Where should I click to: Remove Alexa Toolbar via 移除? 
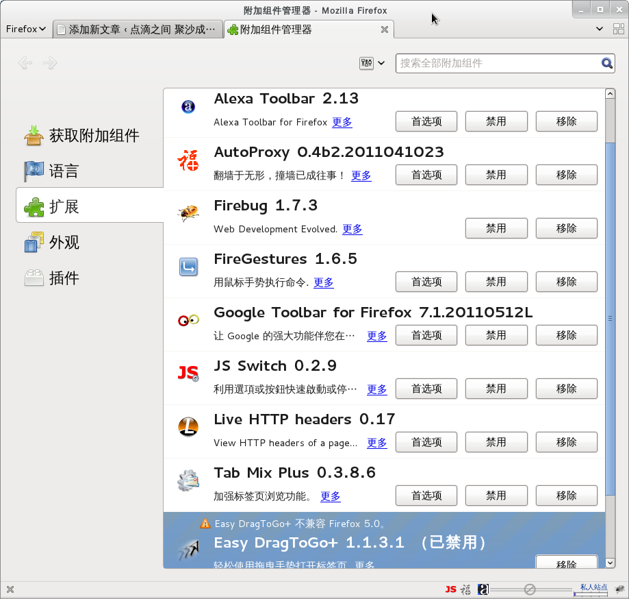tap(567, 121)
